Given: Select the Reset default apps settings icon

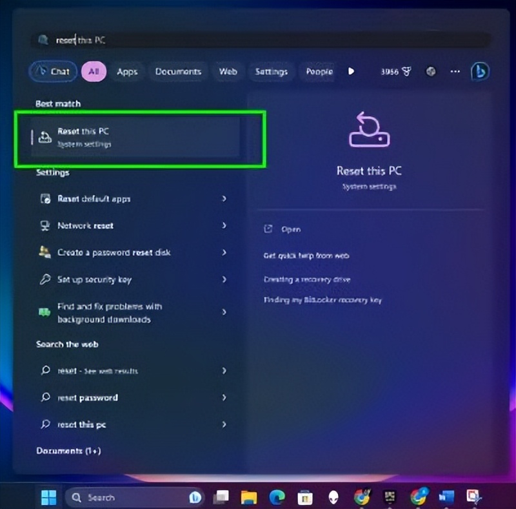Looking at the screenshot, I should pyautogui.click(x=45, y=199).
